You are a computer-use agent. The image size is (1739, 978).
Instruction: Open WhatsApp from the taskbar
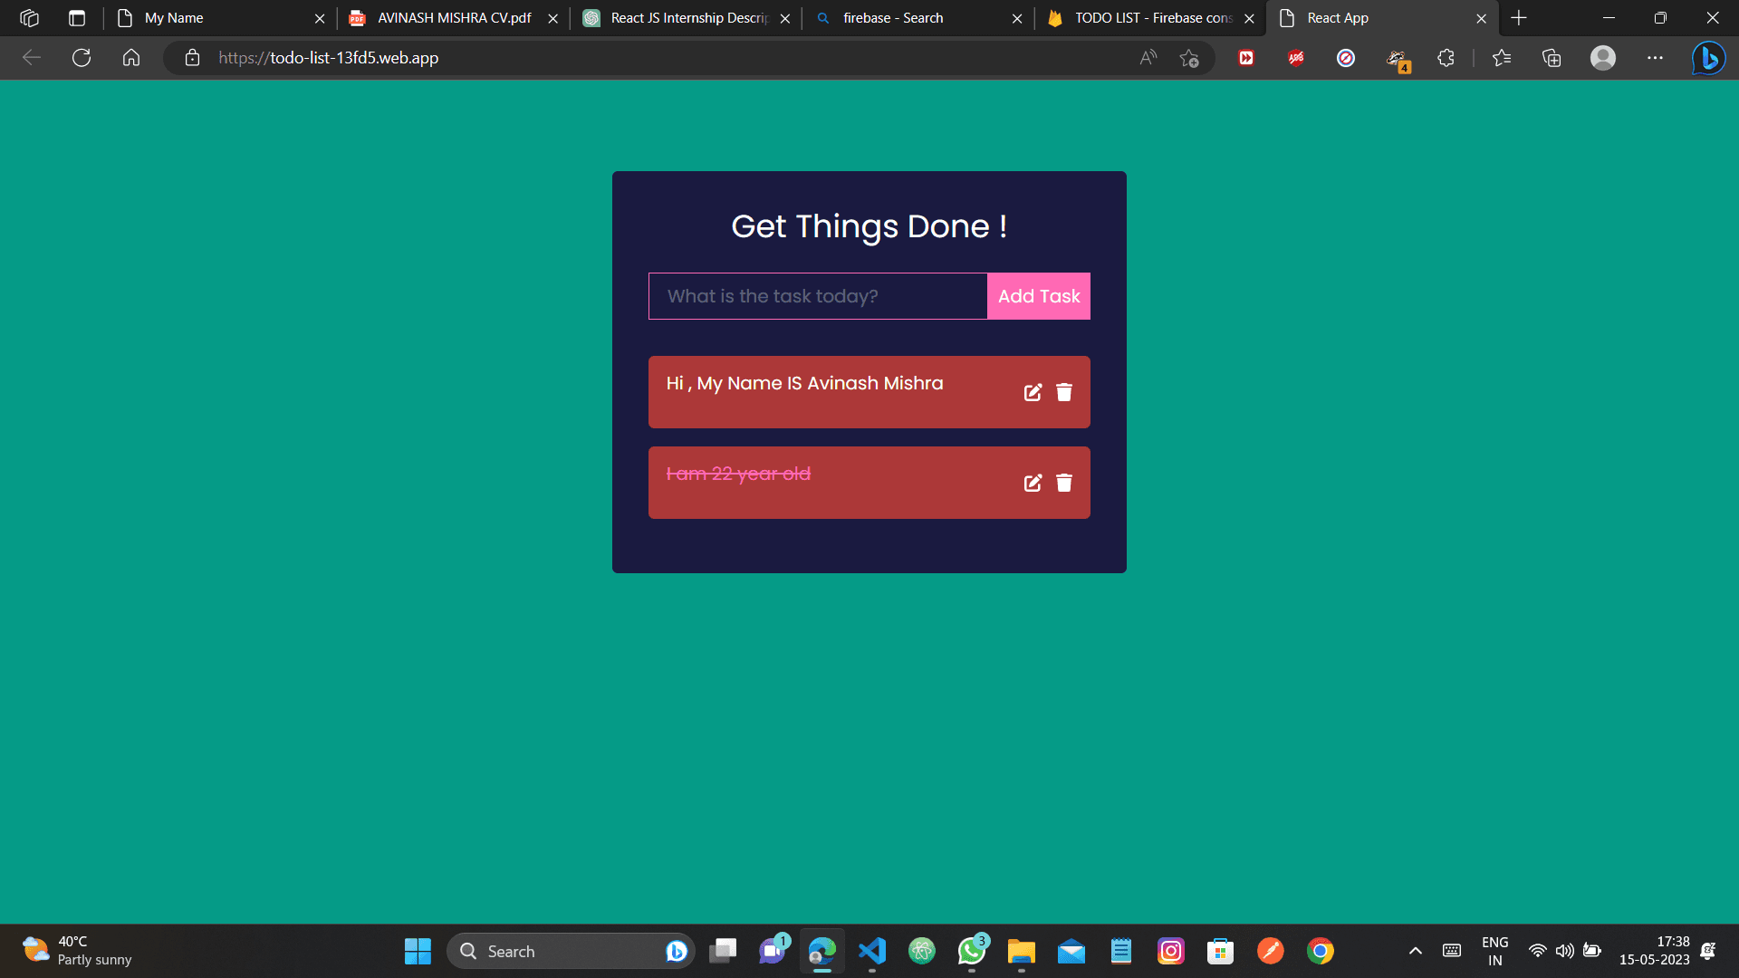972,951
